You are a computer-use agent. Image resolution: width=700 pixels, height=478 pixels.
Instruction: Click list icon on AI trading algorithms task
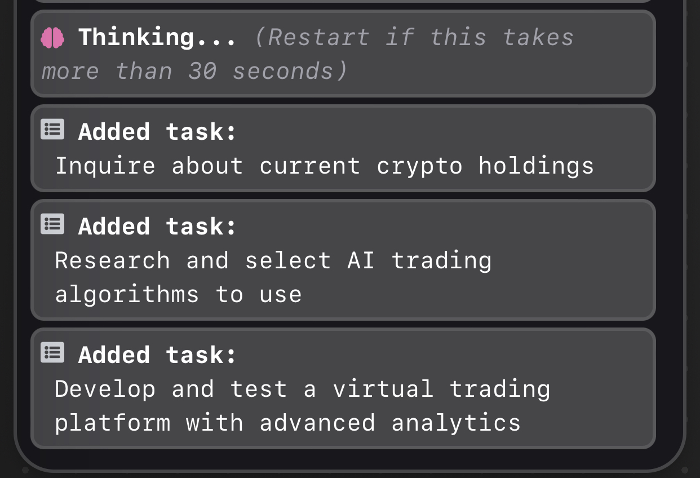pos(52,224)
